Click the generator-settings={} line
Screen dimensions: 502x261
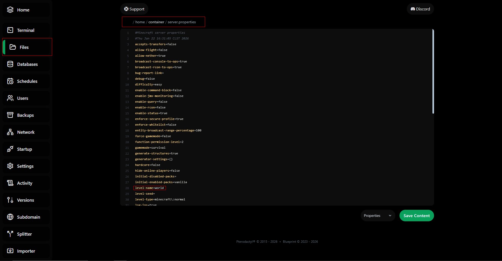(x=154, y=159)
